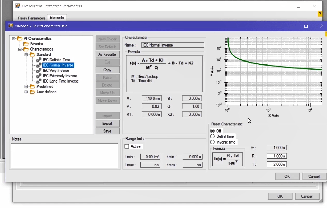Screen dimensions: 327x208
Task: Click the gear icon beside IEC Very Inverse
Action: click(39, 71)
